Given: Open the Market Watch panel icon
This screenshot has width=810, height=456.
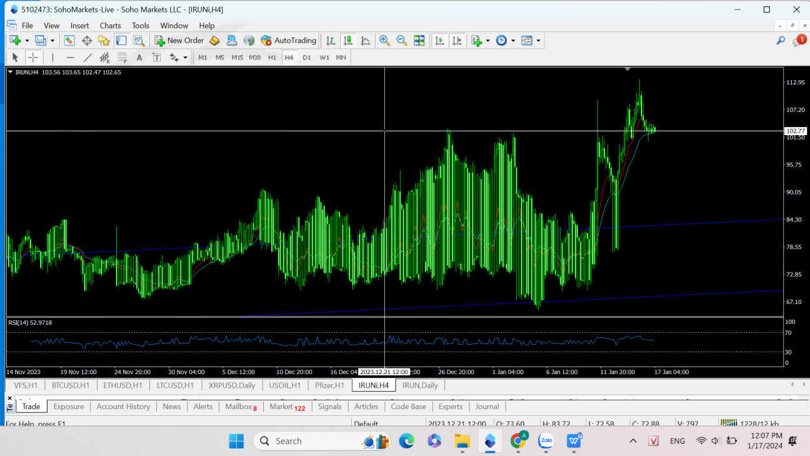Looking at the screenshot, I should pos(69,41).
